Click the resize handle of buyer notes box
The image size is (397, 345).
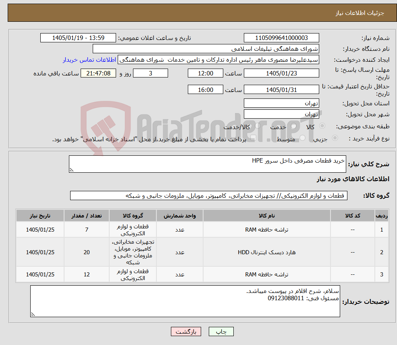tap(32, 315)
